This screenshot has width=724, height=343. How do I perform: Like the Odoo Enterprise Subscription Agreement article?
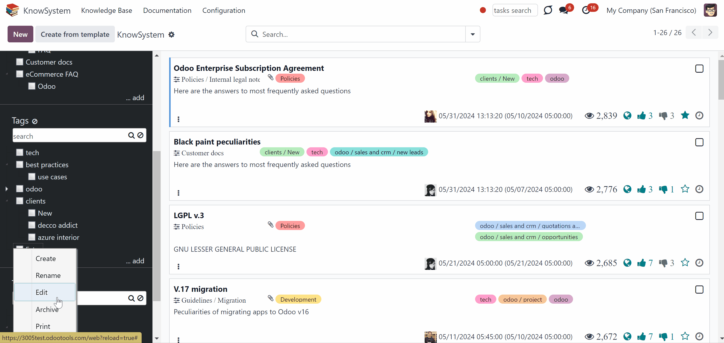point(641,116)
